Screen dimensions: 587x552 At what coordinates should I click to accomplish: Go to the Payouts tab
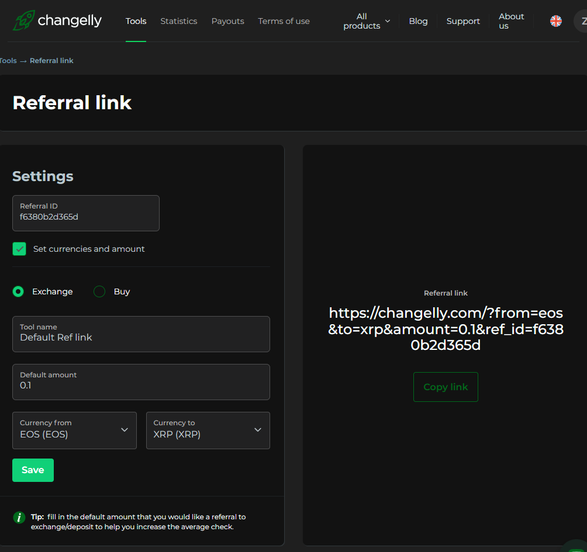pyautogui.click(x=227, y=21)
